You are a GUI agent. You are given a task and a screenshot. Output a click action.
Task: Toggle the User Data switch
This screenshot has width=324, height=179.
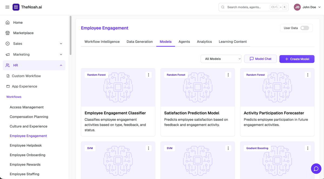coord(305,28)
